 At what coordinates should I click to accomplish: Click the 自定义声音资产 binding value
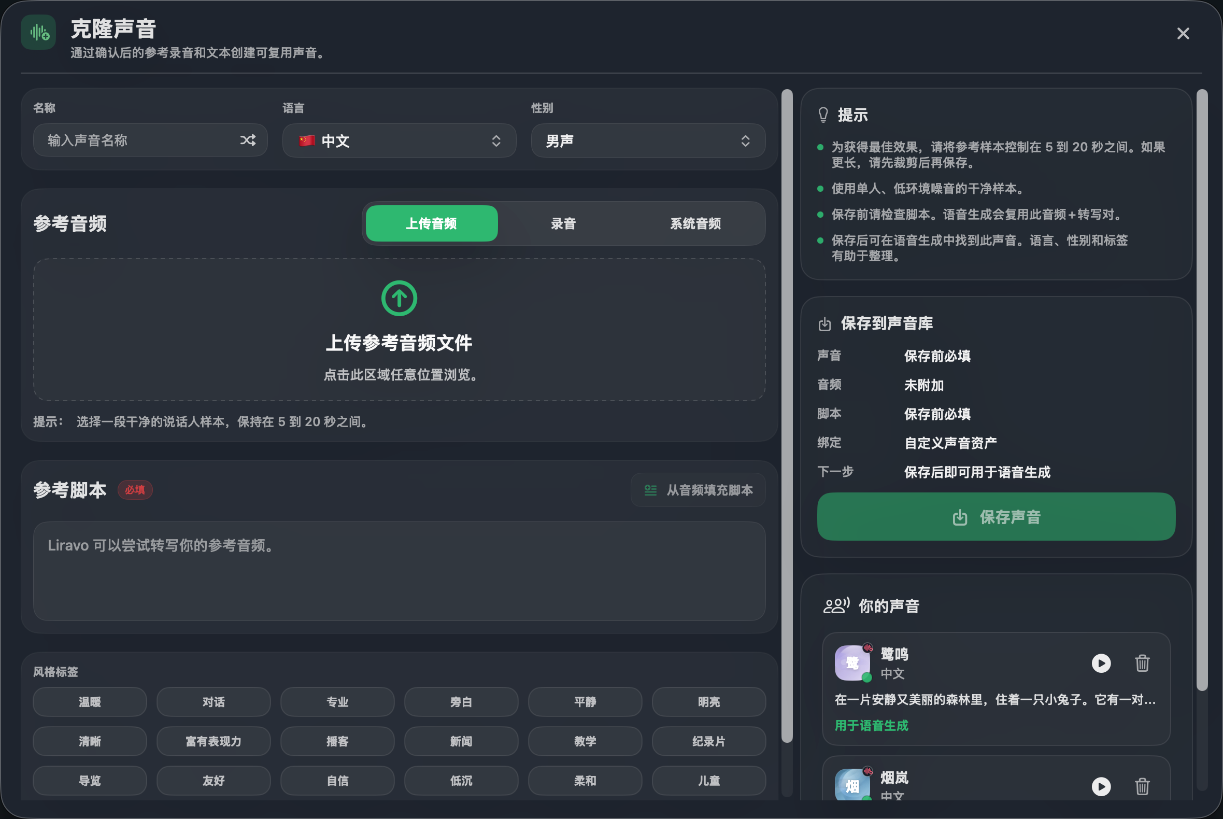click(x=950, y=443)
